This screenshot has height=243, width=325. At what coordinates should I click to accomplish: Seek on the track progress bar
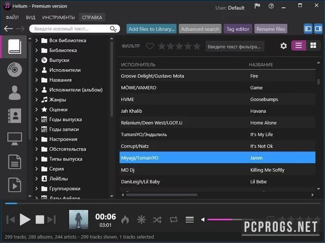[x=162, y=203]
